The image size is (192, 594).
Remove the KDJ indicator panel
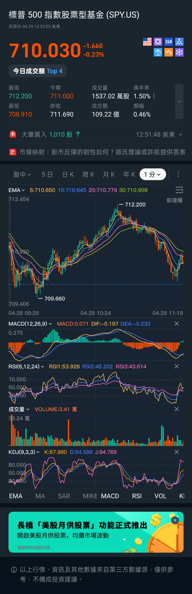177,452
